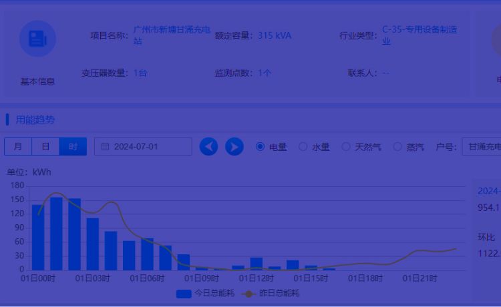Click the 01日12时 bar in chart
The width and height of the screenshot is (501, 307).
point(257,264)
